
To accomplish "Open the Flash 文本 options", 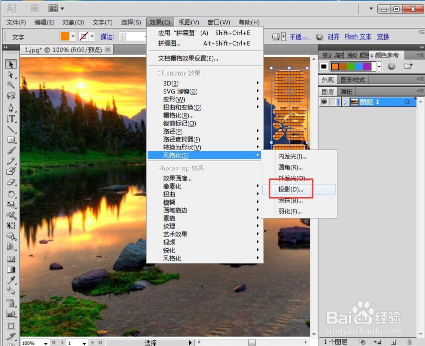I will [x=357, y=36].
